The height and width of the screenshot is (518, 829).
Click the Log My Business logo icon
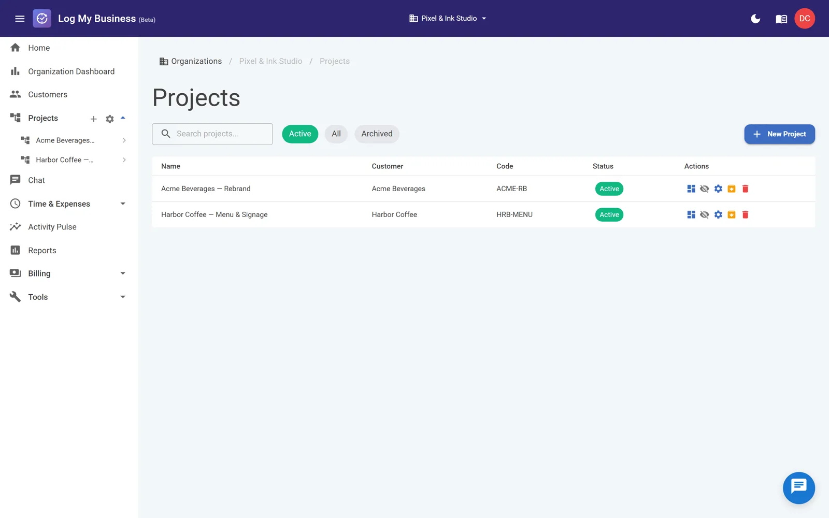point(42,19)
